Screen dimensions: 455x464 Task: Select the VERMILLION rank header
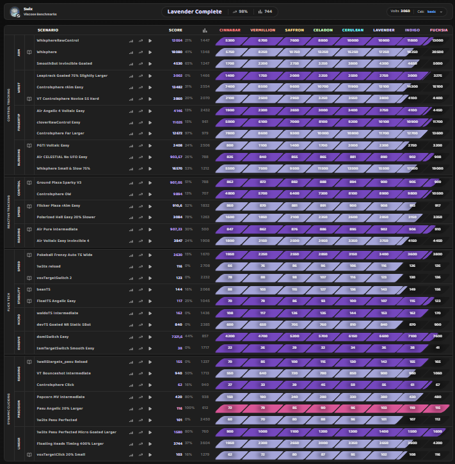[263, 30]
